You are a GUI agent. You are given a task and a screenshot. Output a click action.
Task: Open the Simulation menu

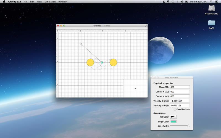pos(50,2)
